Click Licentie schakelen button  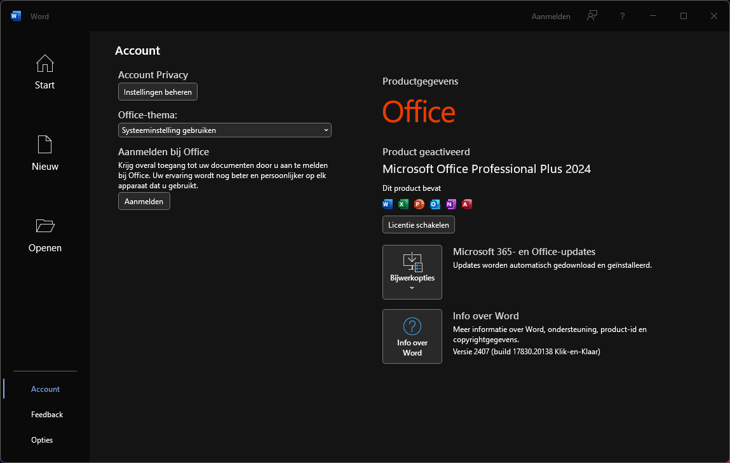click(419, 225)
